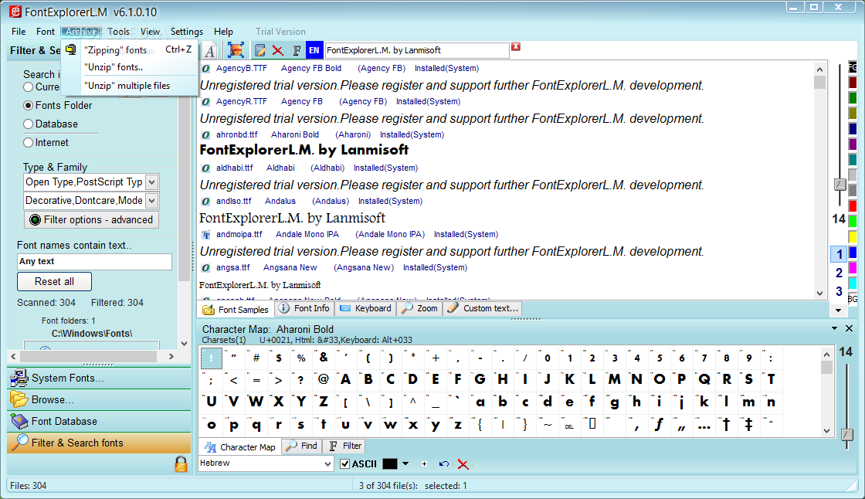Select the Database radio button
The image size is (865, 499).
(x=28, y=124)
